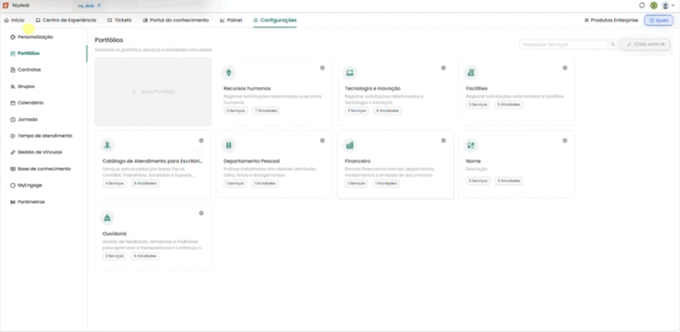Open gear settings on Recursos humanos card
This screenshot has width=680, height=332.
pyautogui.click(x=322, y=68)
